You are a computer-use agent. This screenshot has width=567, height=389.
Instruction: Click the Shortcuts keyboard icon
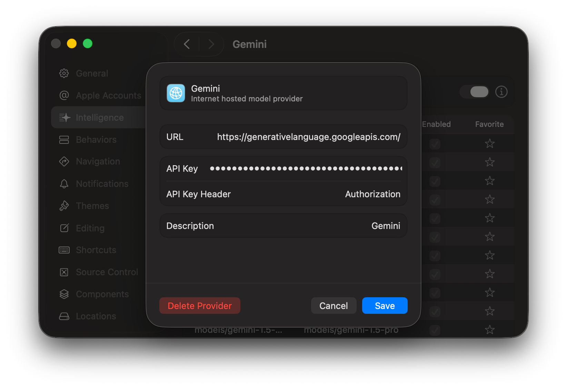(64, 250)
